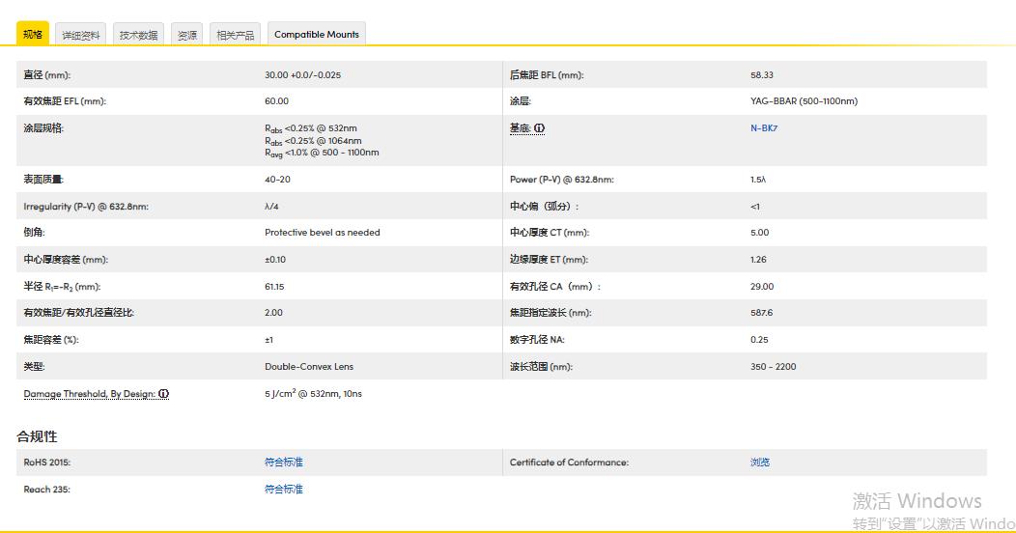Switch to Compatible Mounts tab
The height and width of the screenshot is (533, 1016).
316,35
